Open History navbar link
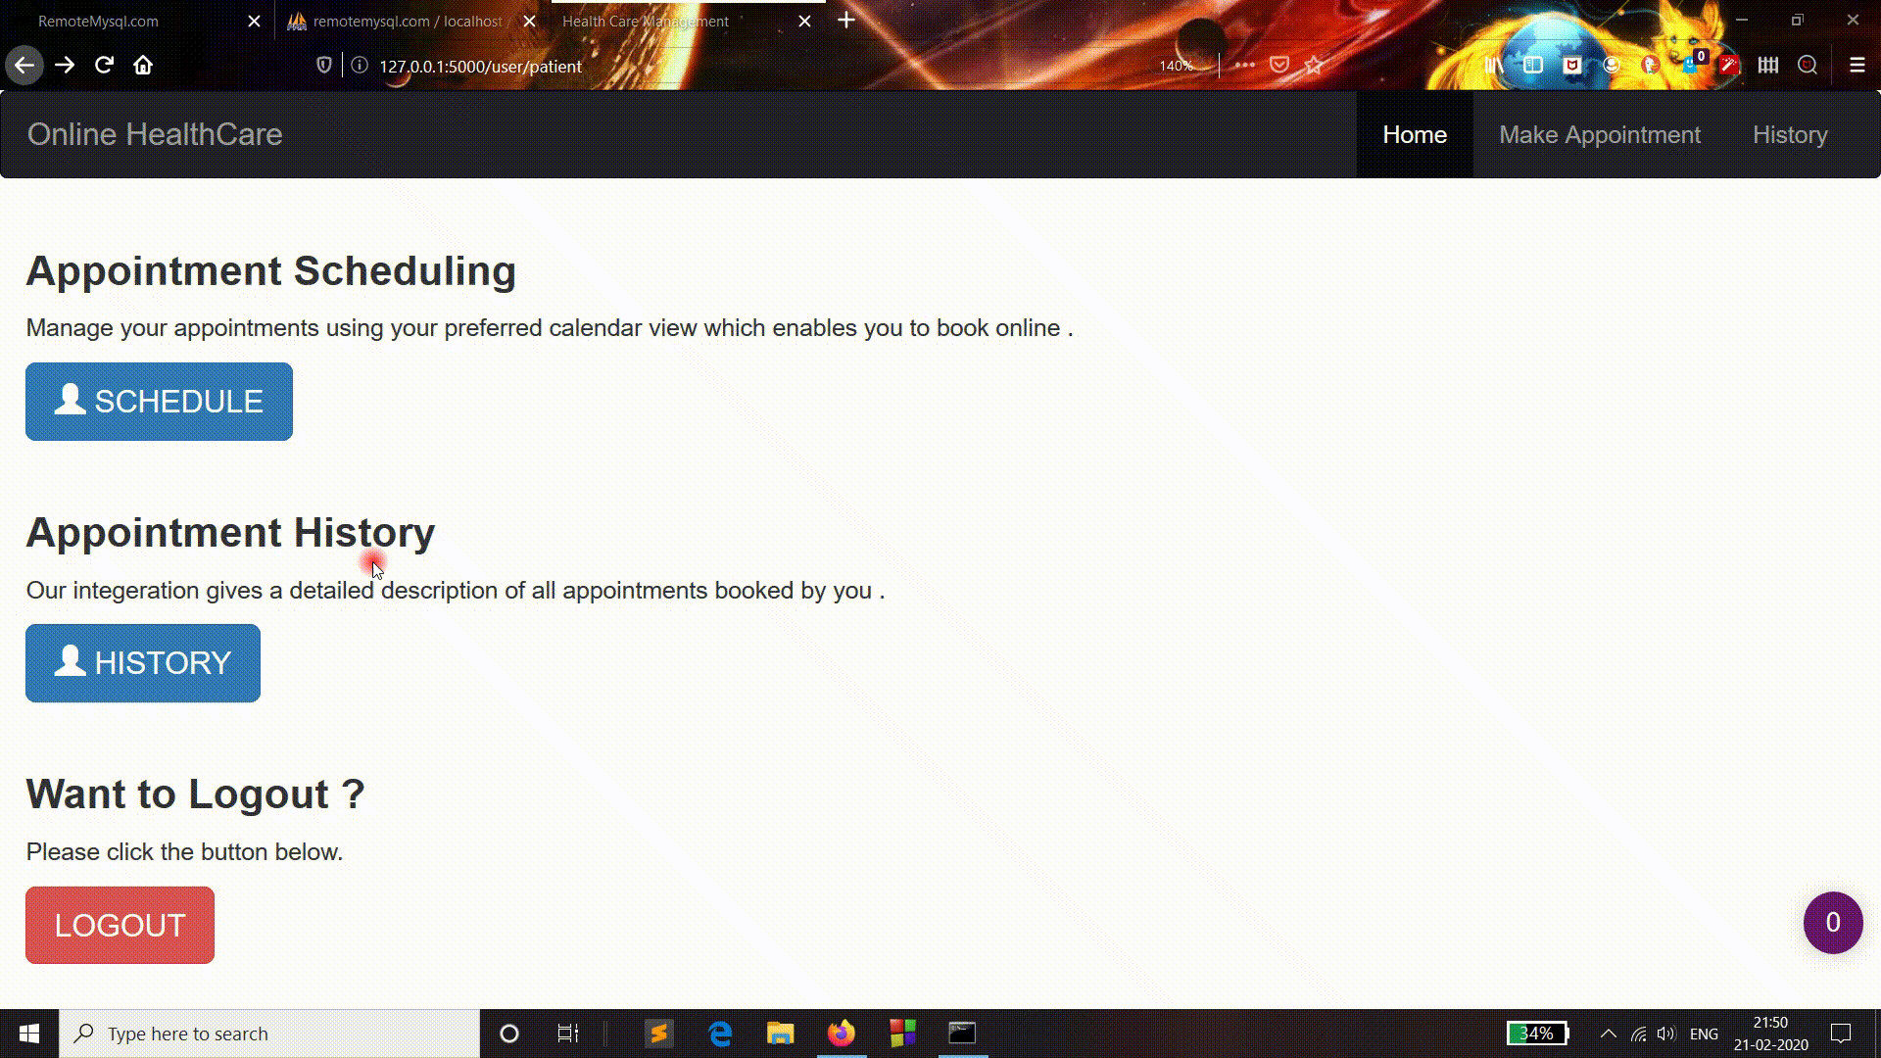Viewport: 1881px width, 1058px height. click(1789, 135)
